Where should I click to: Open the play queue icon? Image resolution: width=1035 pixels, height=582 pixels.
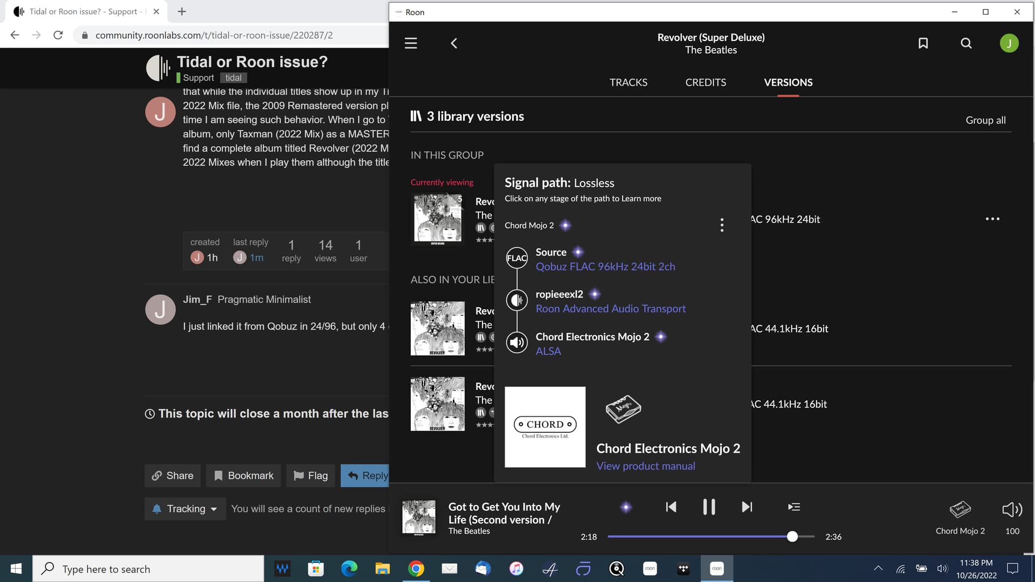(793, 507)
